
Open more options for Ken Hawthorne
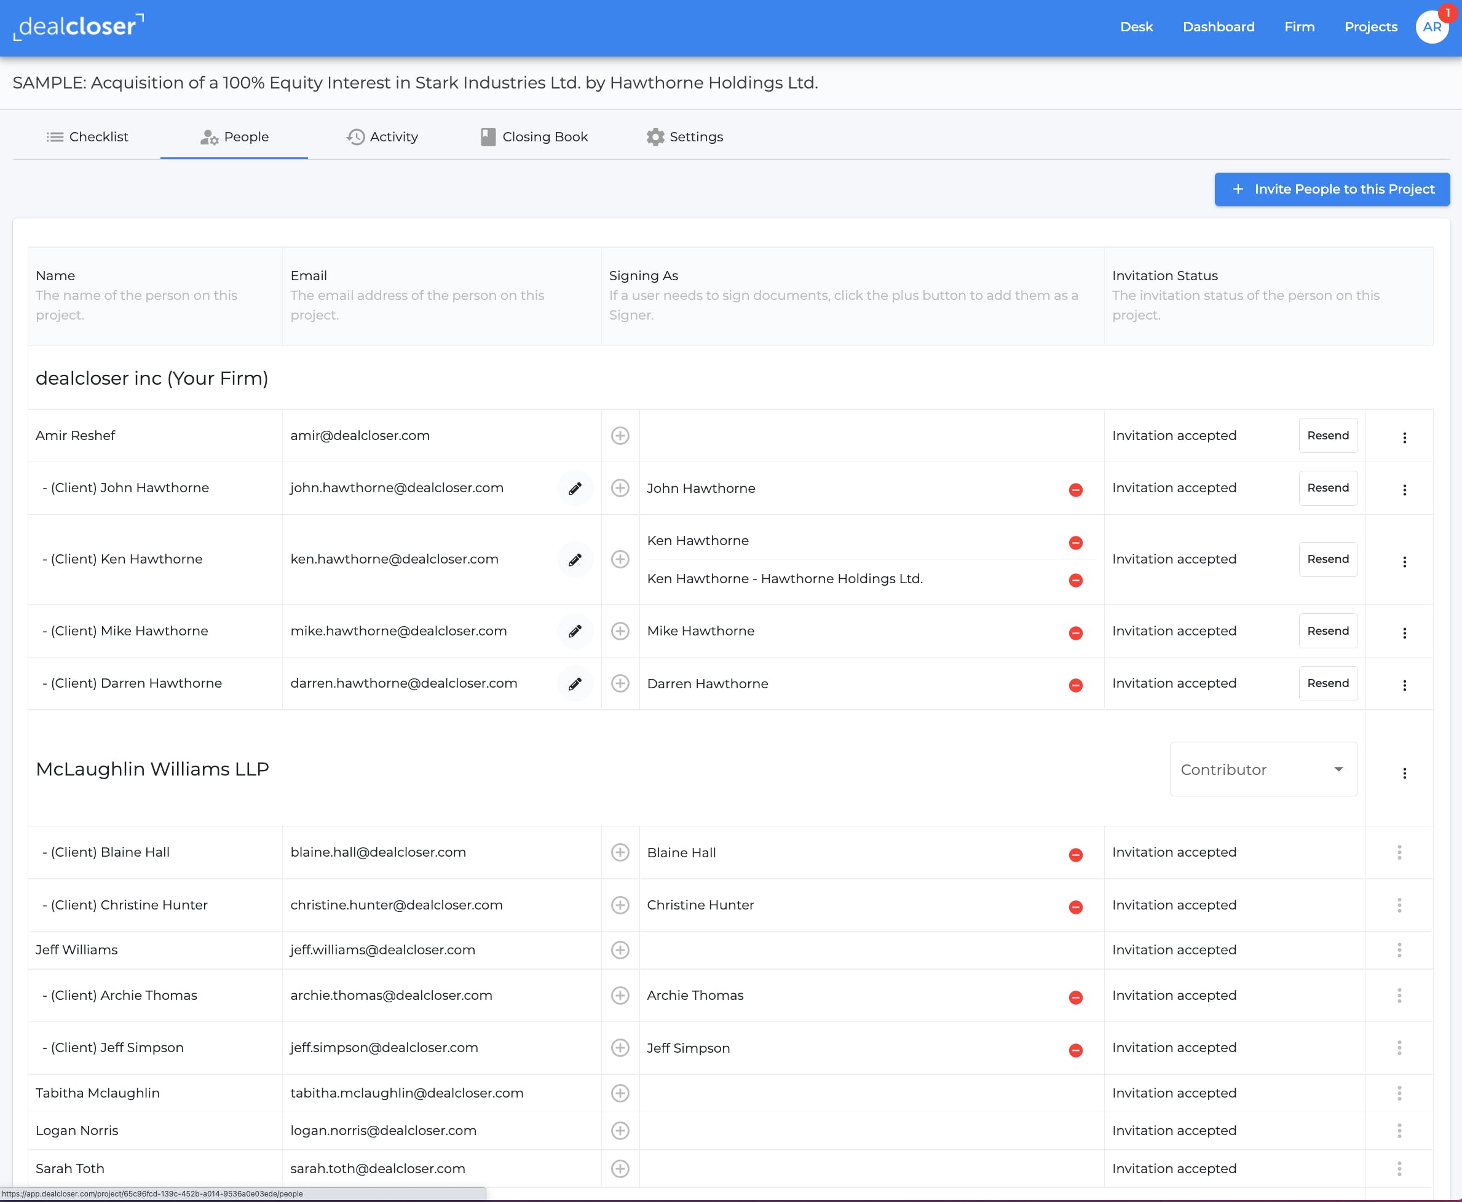click(1405, 562)
